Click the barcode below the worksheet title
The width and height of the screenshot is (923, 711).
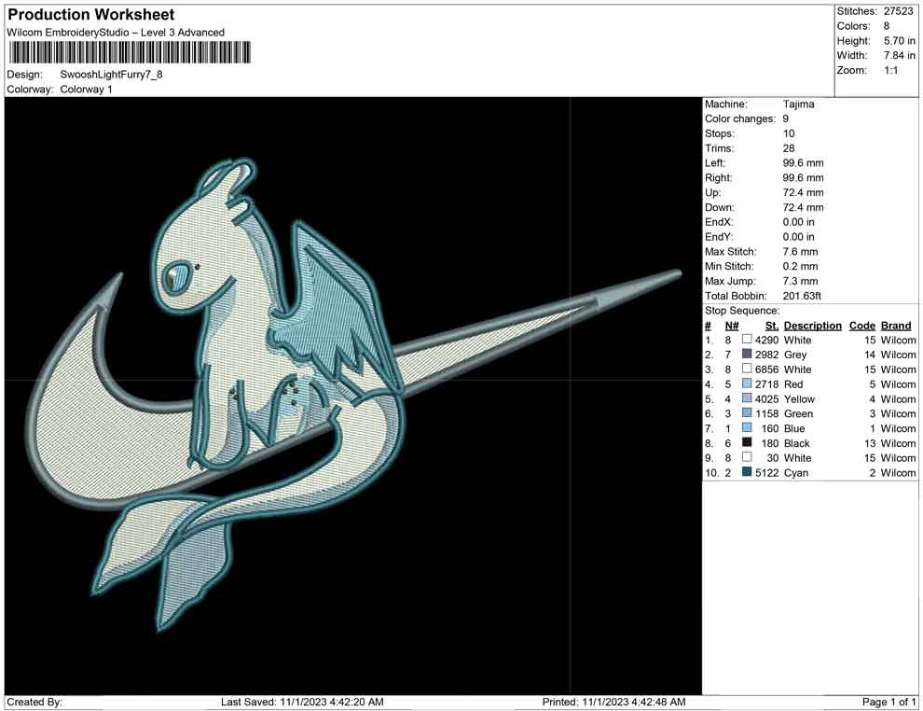click(130, 54)
